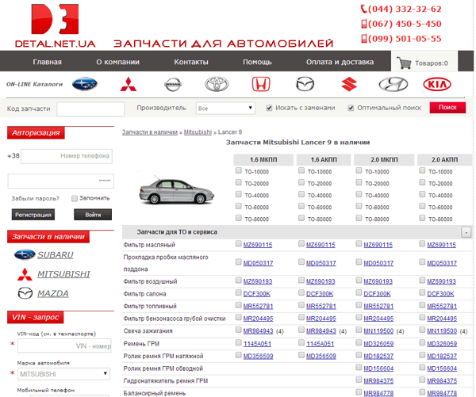Open the 'Контакты' menu item

click(x=191, y=62)
